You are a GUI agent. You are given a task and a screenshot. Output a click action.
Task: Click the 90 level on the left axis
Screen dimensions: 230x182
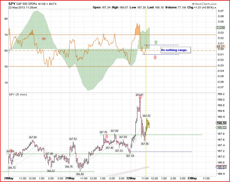6,19
